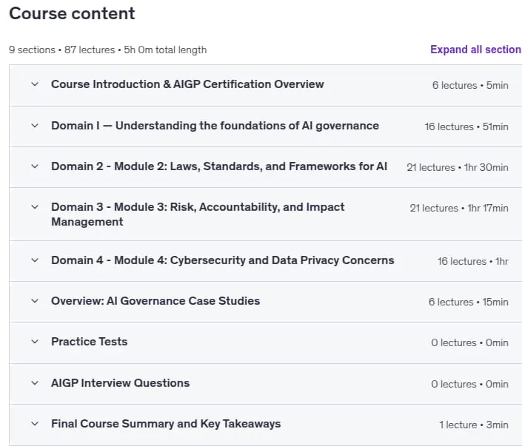Open the AIGP Interview Questions chevron

(35, 383)
